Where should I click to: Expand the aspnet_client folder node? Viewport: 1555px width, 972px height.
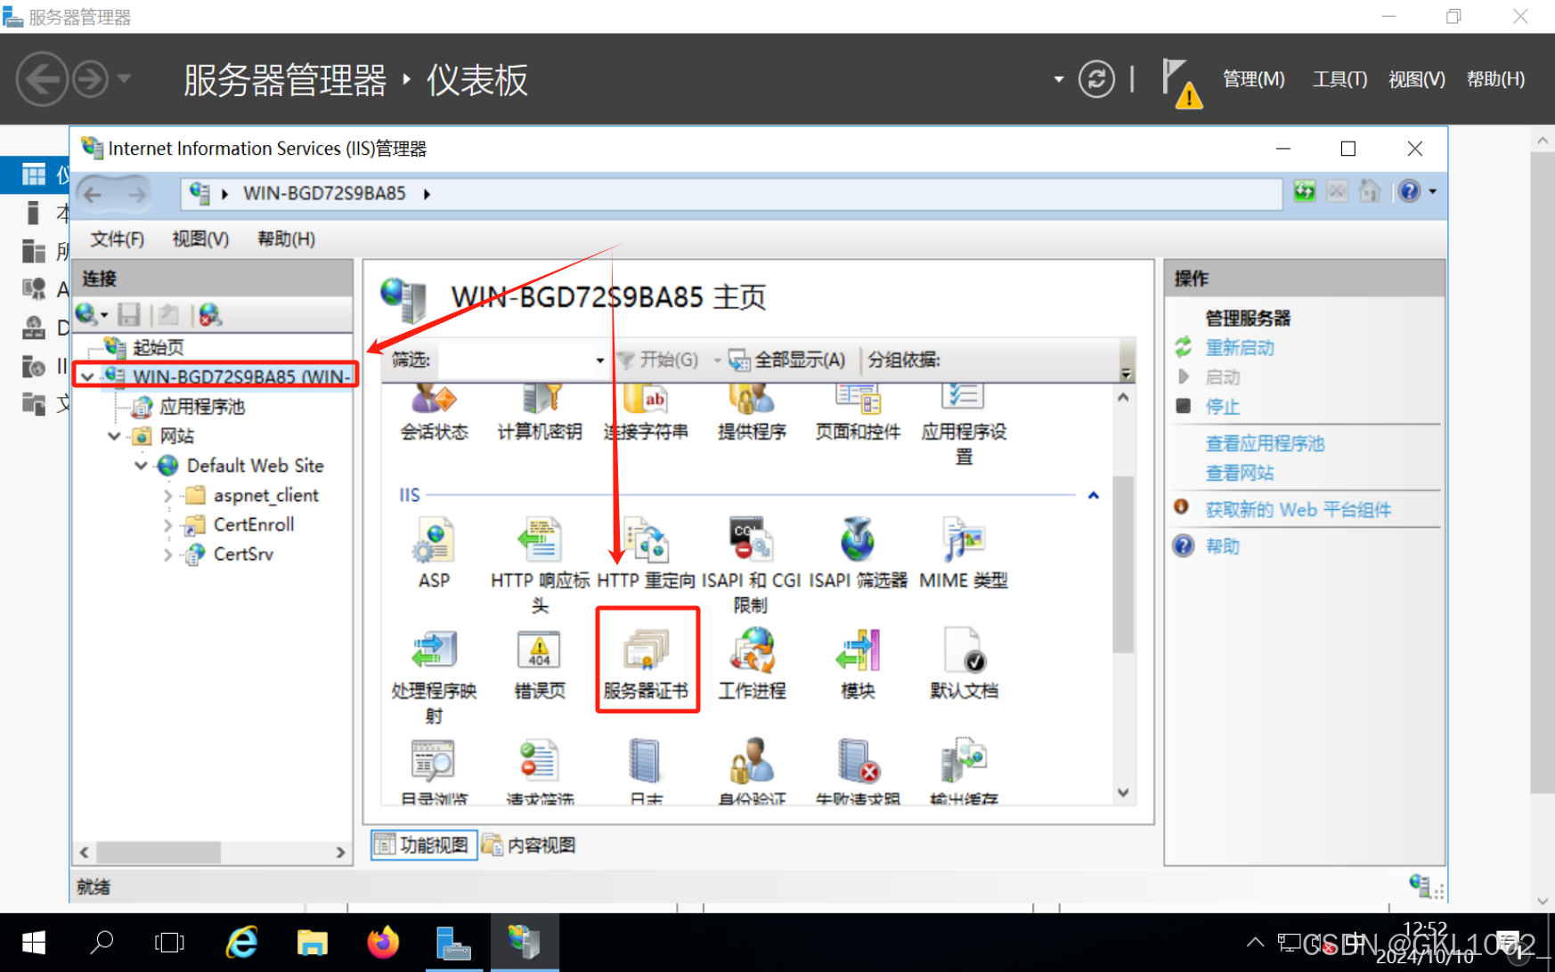[x=168, y=495]
